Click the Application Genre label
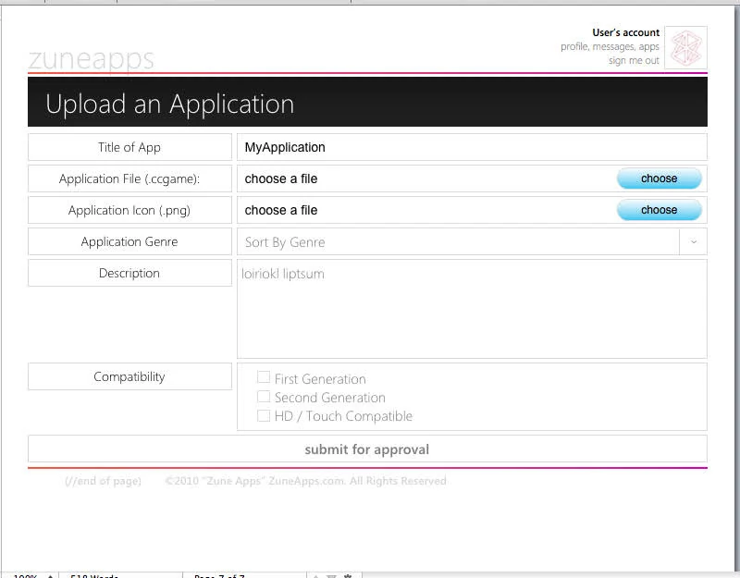 tap(129, 241)
